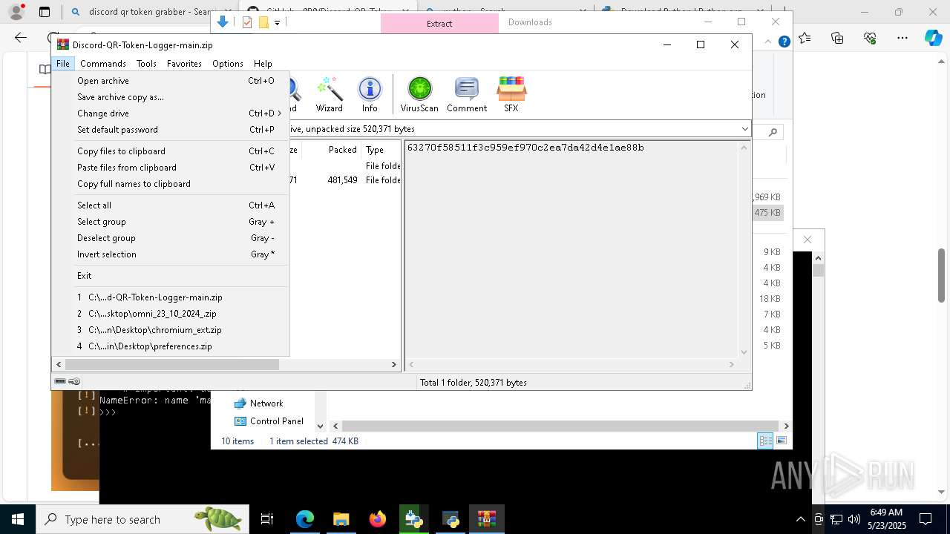This screenshot has width=950, height=534.
Task: Open the Help menu
Action: coord(263,64)
